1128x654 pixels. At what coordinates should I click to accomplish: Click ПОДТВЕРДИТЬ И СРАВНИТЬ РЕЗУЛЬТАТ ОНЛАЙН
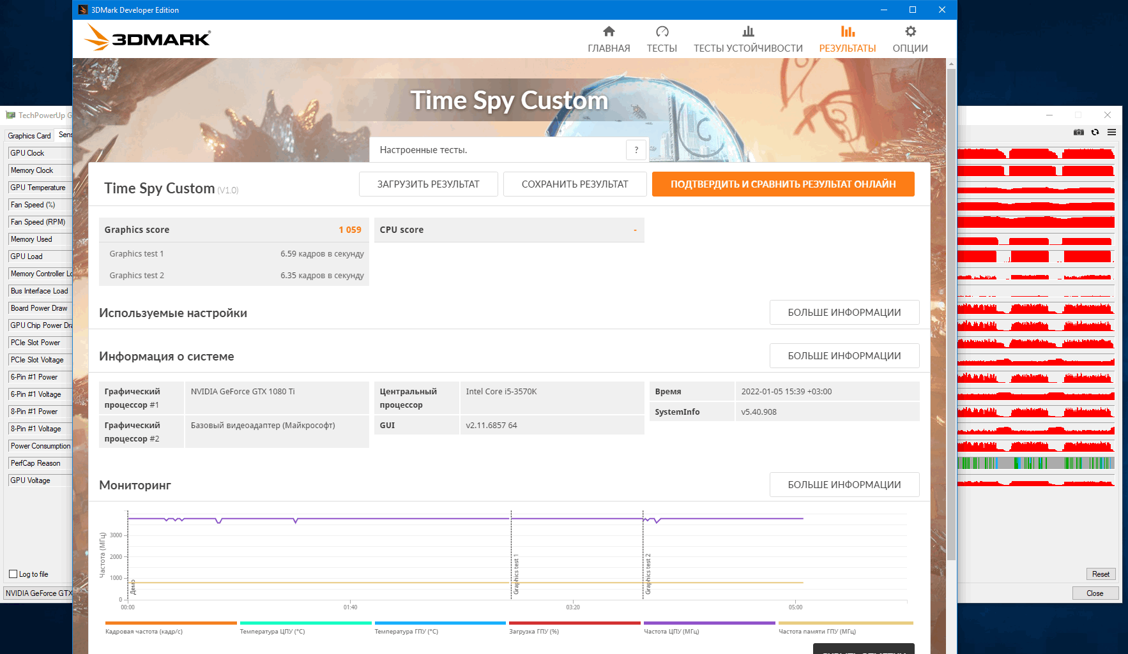783,184
